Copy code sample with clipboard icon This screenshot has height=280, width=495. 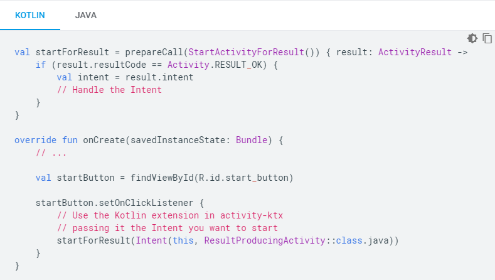(487, 38)
